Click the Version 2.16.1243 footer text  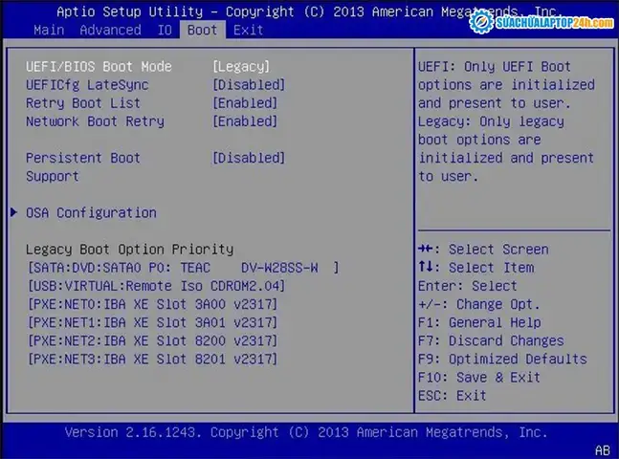[306, 432]
